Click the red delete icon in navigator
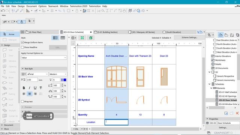Viewport: 240px width, 135px height. click(x=237, y=113)
